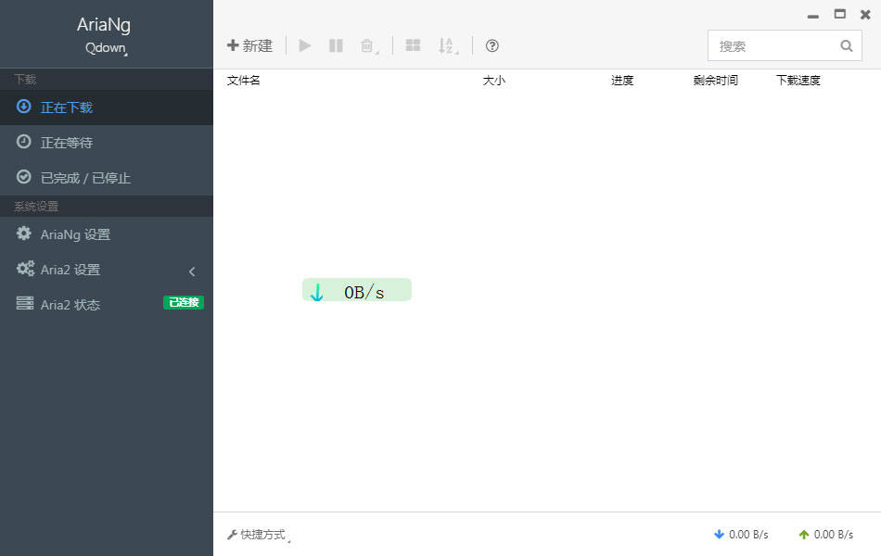Select 正在下载 in sidebar
This screenshot has width=881, height=556.
point(67,107)
